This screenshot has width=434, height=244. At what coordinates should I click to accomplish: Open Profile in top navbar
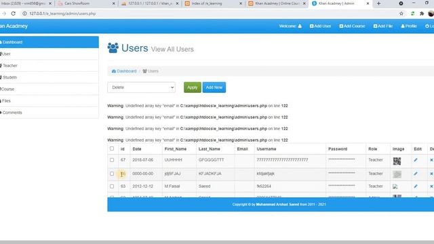[x=409, y=26]
